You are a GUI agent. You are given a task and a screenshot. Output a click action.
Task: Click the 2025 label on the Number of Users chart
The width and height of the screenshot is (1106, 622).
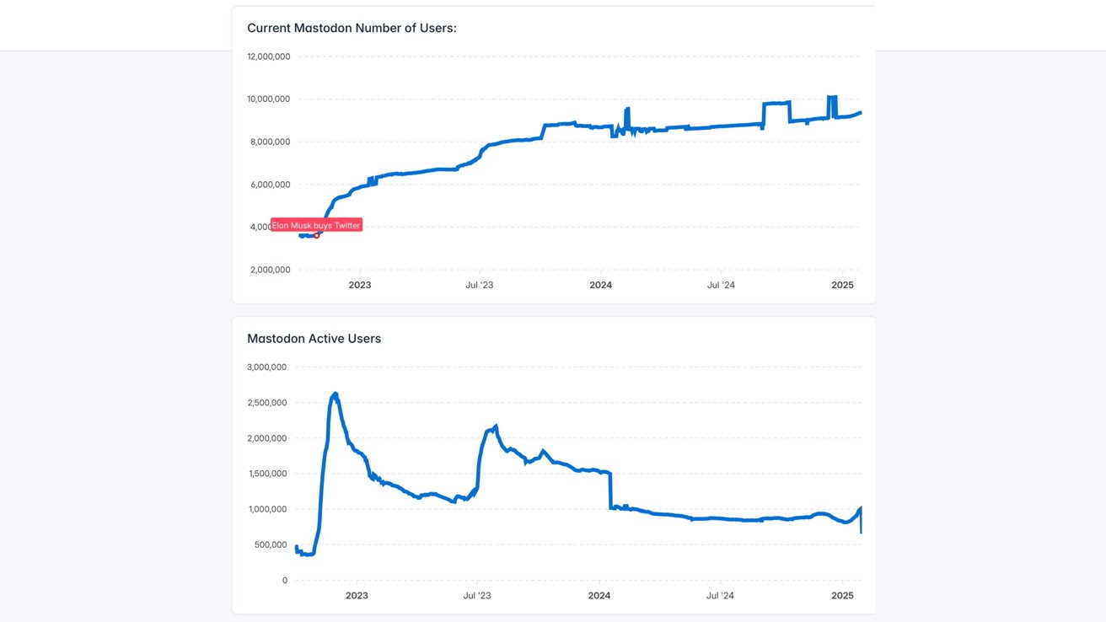[x=843, y=285]
